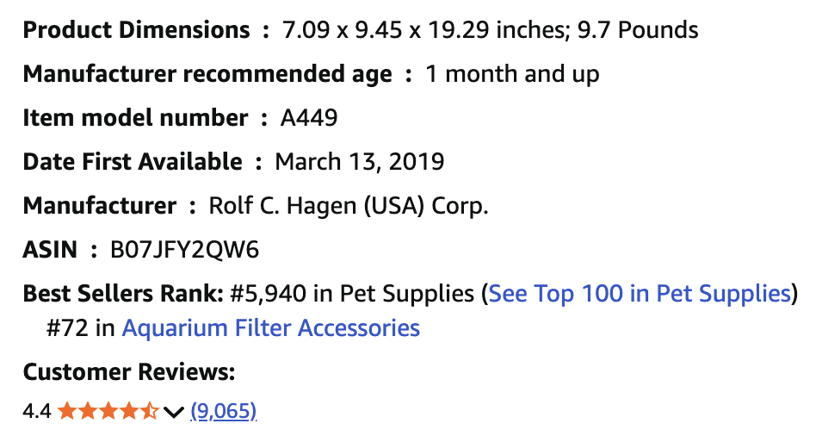816x436 pixels.
Task: Click the middle third rating star
Action: coord(108,411)
